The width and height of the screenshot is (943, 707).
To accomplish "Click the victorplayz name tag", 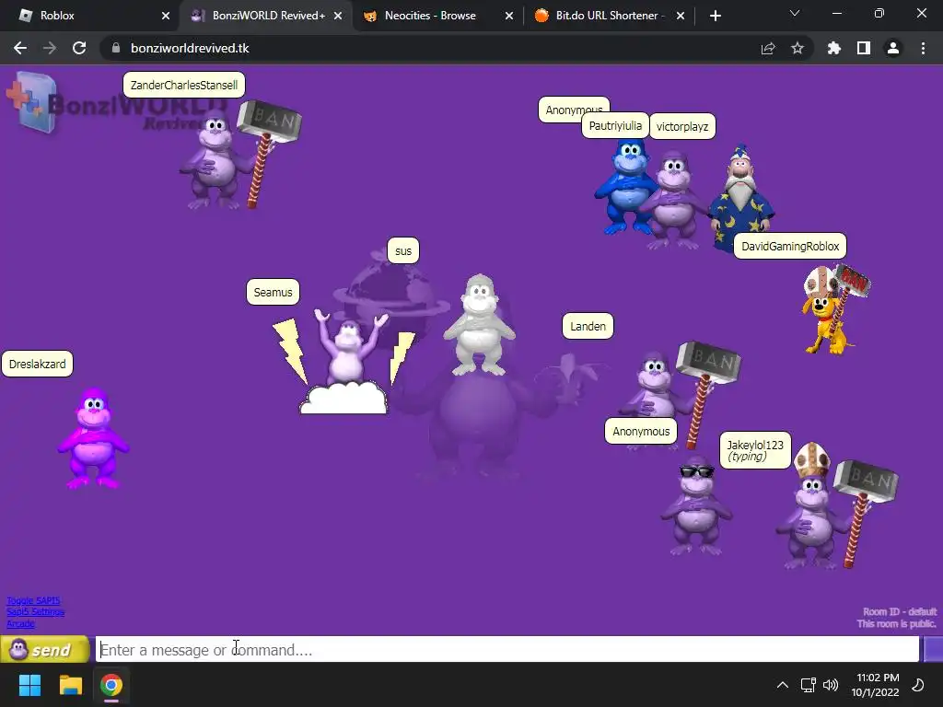I will [682, 126].
